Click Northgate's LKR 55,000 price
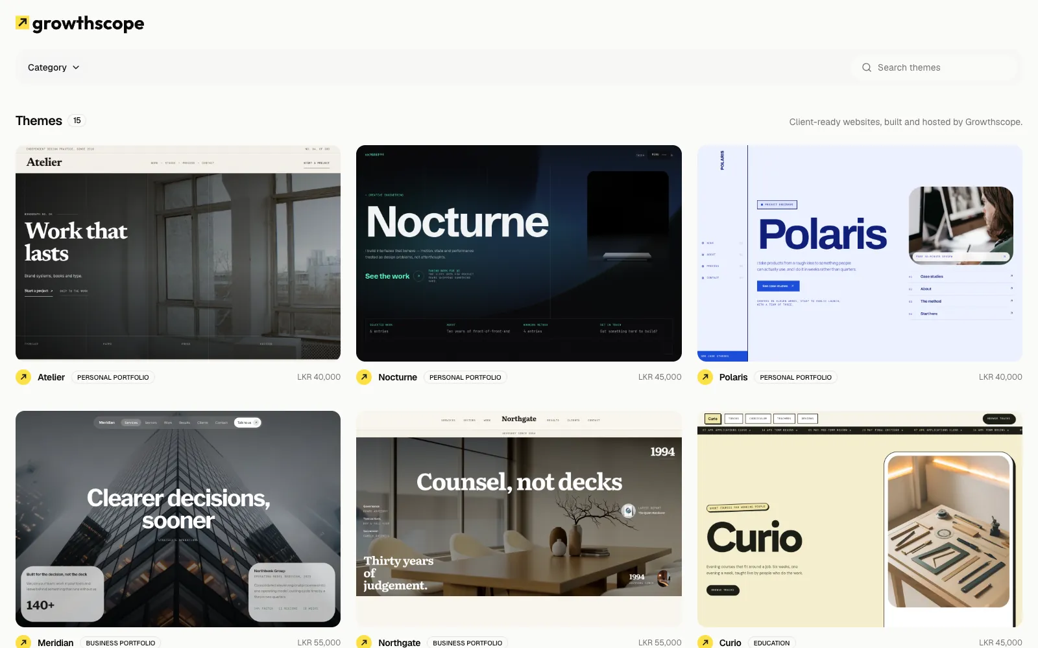Image resolution: width=1038 pixels, height=648 pixels. 660,643
